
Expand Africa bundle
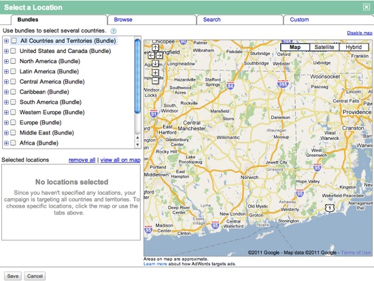point(6,143)
